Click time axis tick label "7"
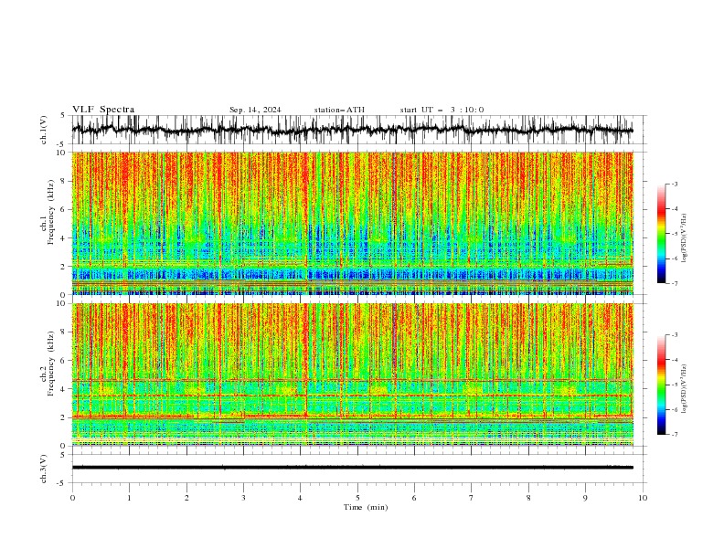The image size is (724, 559). [x=472, y=498]
